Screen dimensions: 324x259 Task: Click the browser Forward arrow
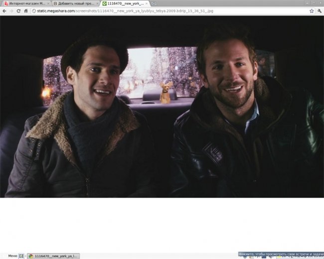point(11,10)
